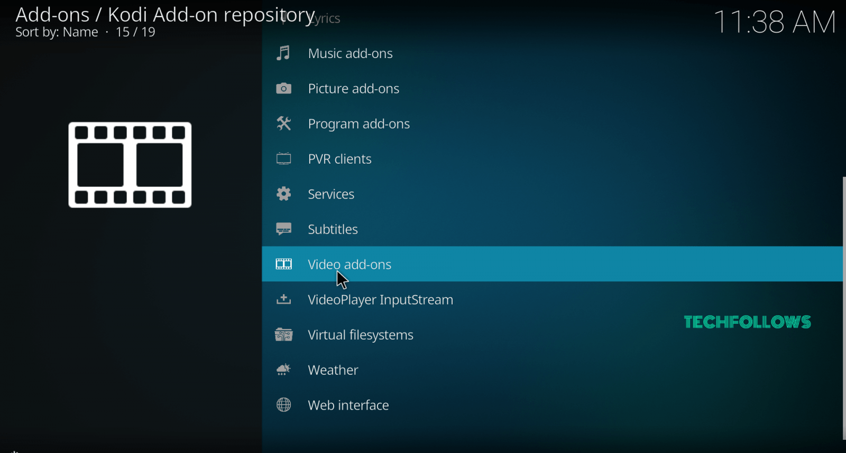Click the globe icon for Web interface
The image size is (846, 453).
tap(283, 405)
